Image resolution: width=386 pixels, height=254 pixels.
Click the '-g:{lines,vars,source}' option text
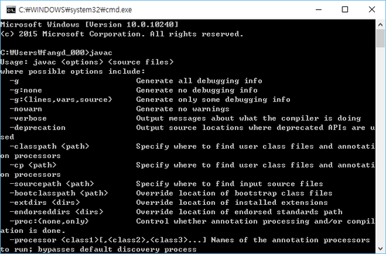pos(61,100)
